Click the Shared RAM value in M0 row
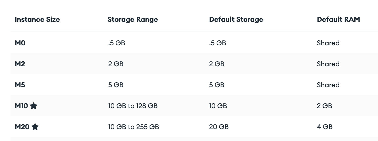The image size is (378, 141). click(328, 43)
